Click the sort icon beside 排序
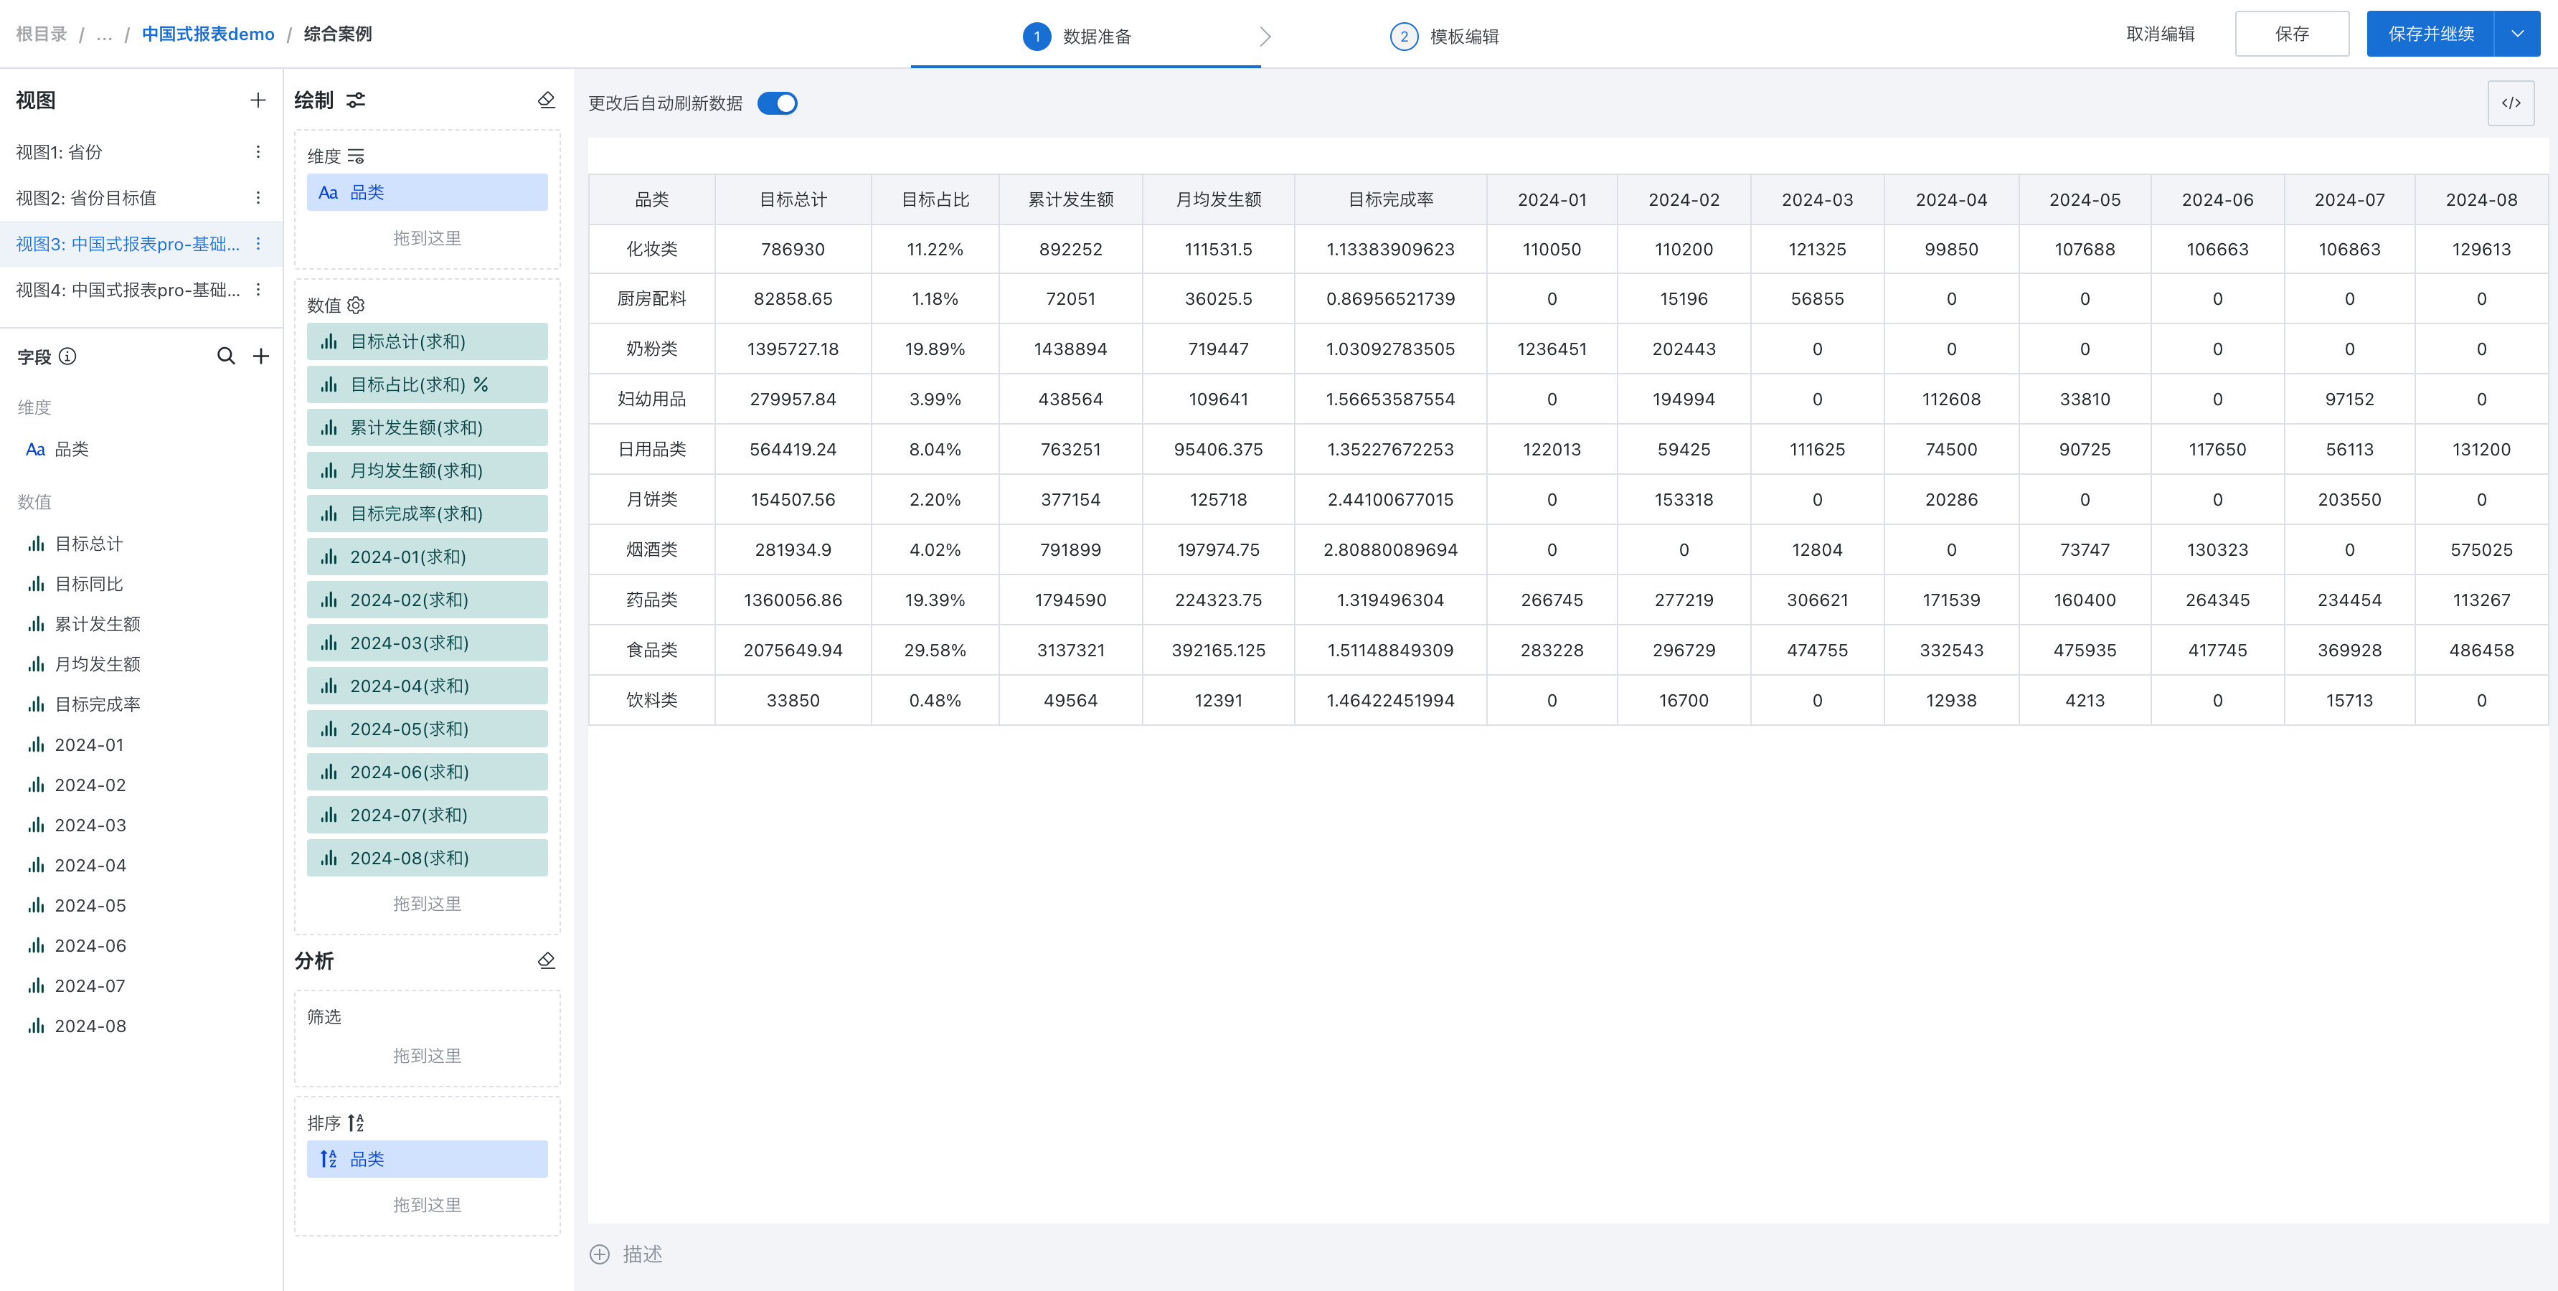The height and width of the screenshot is (1291, 2558). [x=356, y=1123]
